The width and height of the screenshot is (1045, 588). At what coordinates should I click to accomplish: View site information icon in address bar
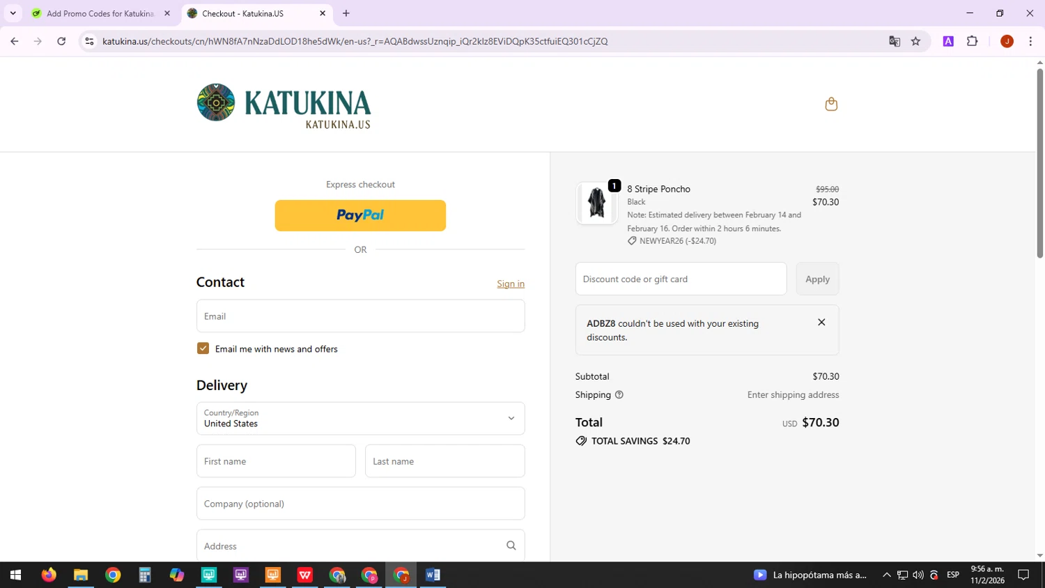89,41
